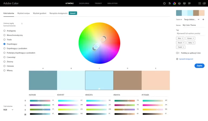This screenshot has height=121, width=208.
Task: Select the brown color swatch D
Action: tap(127, 80)
